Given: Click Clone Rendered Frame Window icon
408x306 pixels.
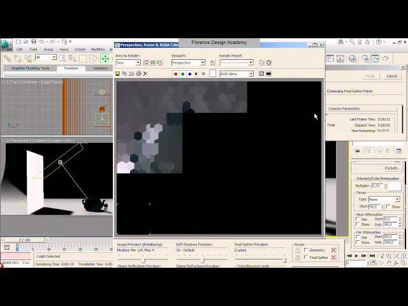Looking at the screenshot, I should [x=131, y=74].
